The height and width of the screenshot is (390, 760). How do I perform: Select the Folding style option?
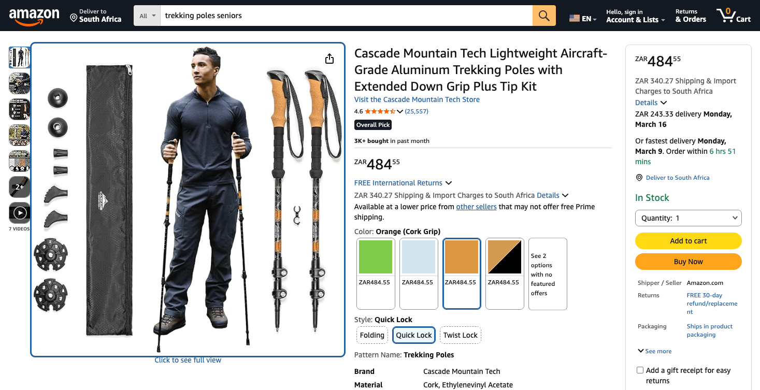[372, 335]
